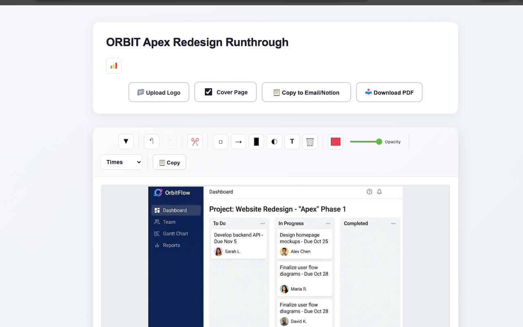Select the arrow drawing tool
Screen dimensions: 523x327
pos(239,142)
